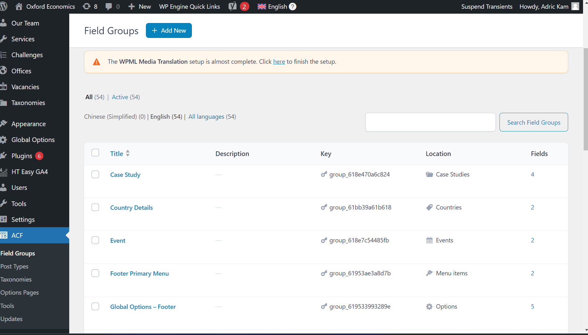Image resolution: width=588 pixels, height=335 pixels.
Task: Click the WordPress logo icon
Action: 3,7
